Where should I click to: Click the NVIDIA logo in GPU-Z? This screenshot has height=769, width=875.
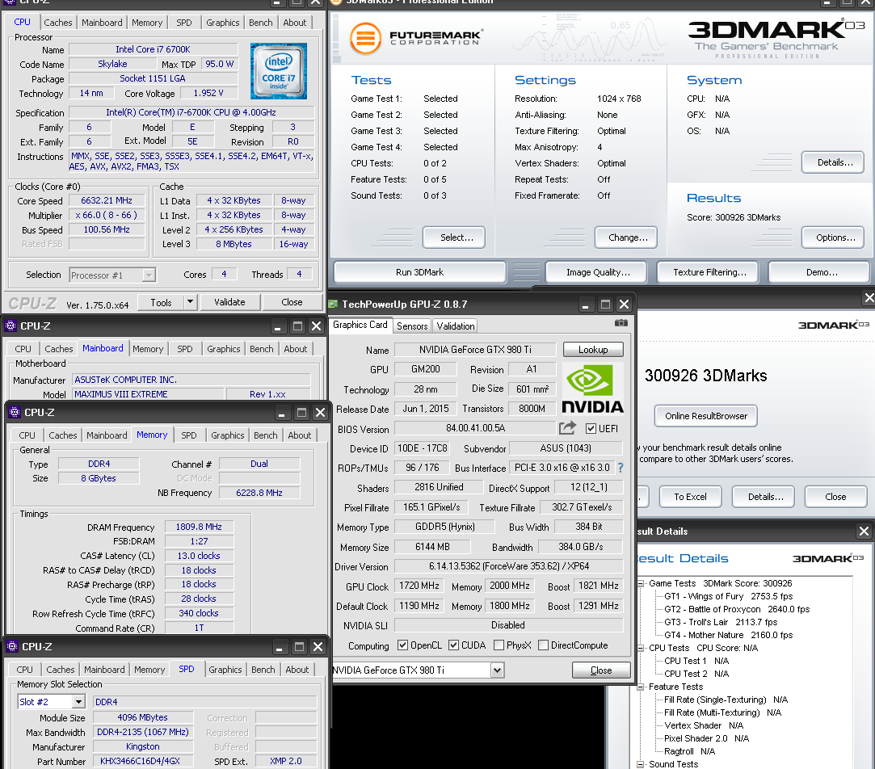[592, 389]
